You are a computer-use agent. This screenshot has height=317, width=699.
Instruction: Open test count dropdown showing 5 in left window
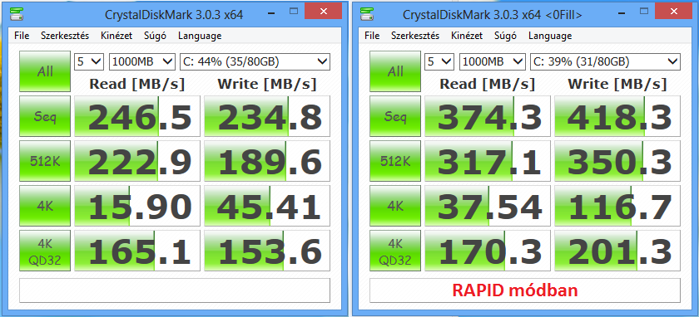point(89,61)
